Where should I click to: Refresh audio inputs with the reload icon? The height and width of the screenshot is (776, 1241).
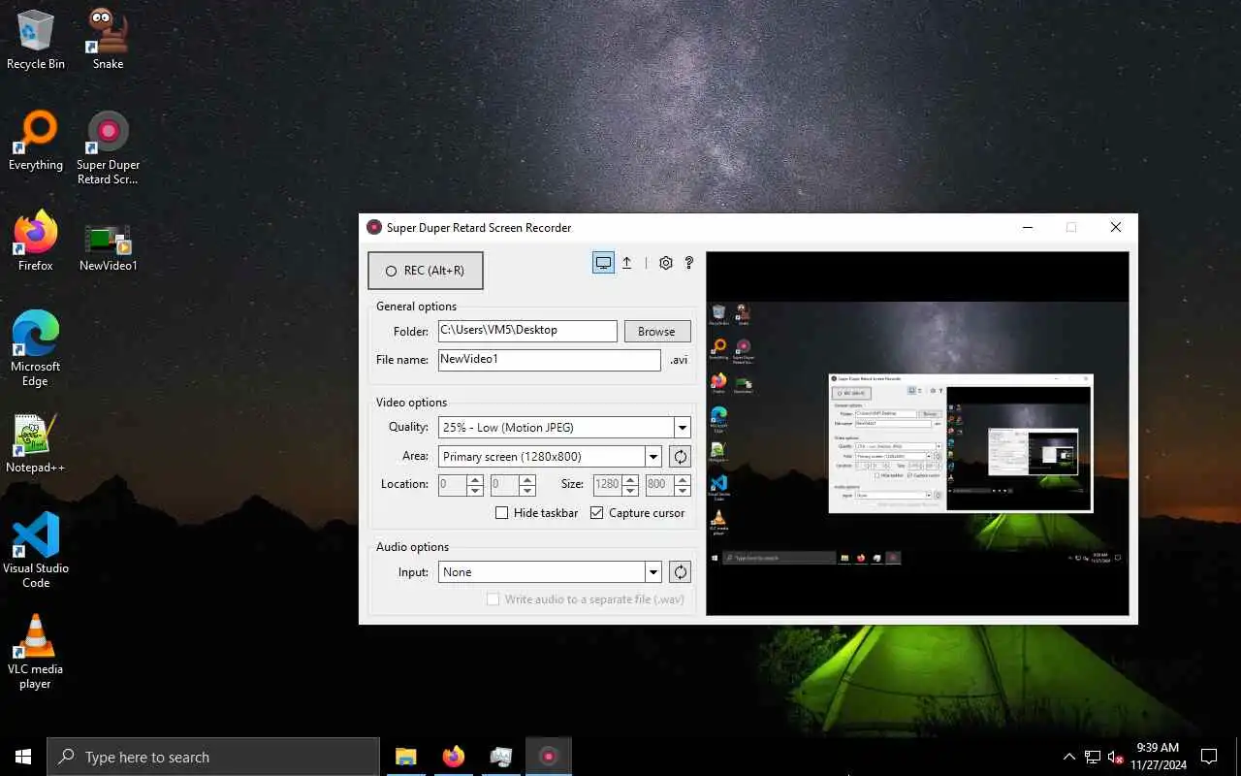pyautogui.click(x=681, y=572)
